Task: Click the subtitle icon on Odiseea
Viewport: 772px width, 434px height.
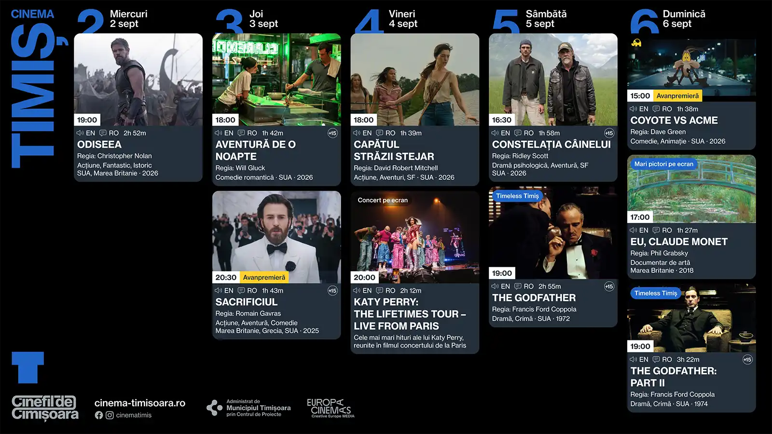Action: [103, 133]
